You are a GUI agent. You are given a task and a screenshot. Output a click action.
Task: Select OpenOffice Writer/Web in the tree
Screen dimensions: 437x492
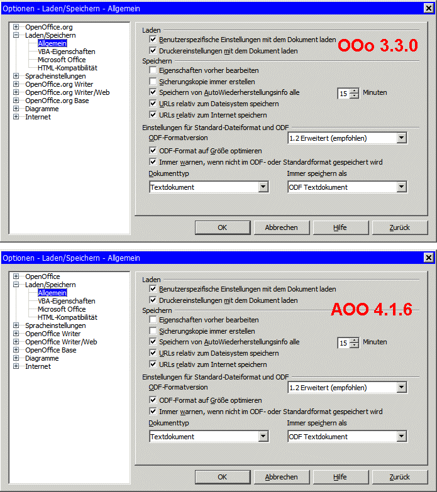61,342
